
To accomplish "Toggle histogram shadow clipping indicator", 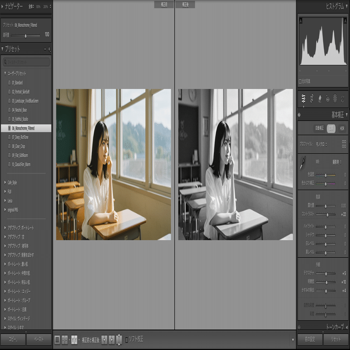I will pyautogui.click(x=301, y=20).
